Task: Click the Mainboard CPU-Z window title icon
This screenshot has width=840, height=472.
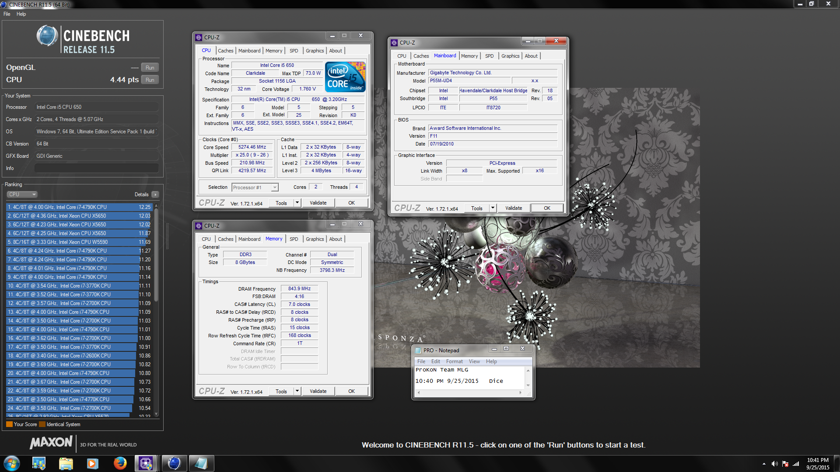Action: coord(394,43)
